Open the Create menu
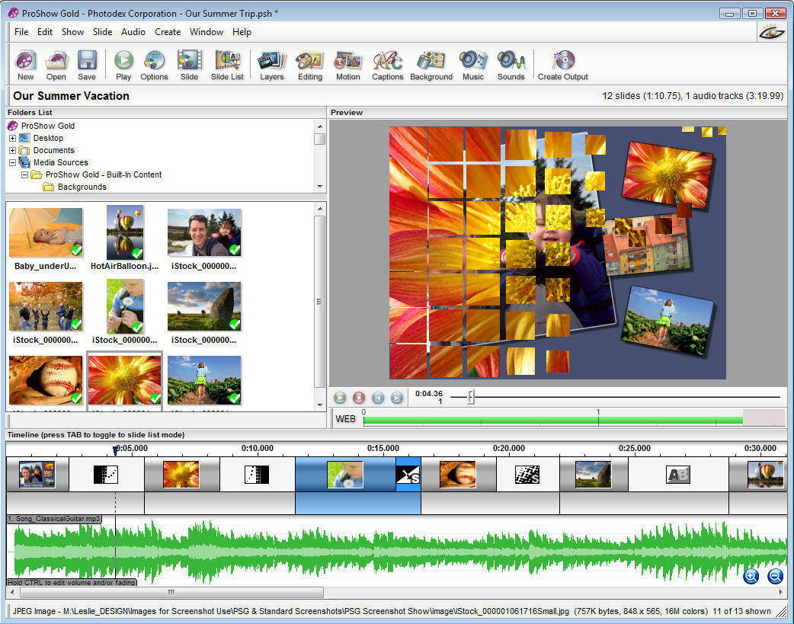 pos(168,32)
